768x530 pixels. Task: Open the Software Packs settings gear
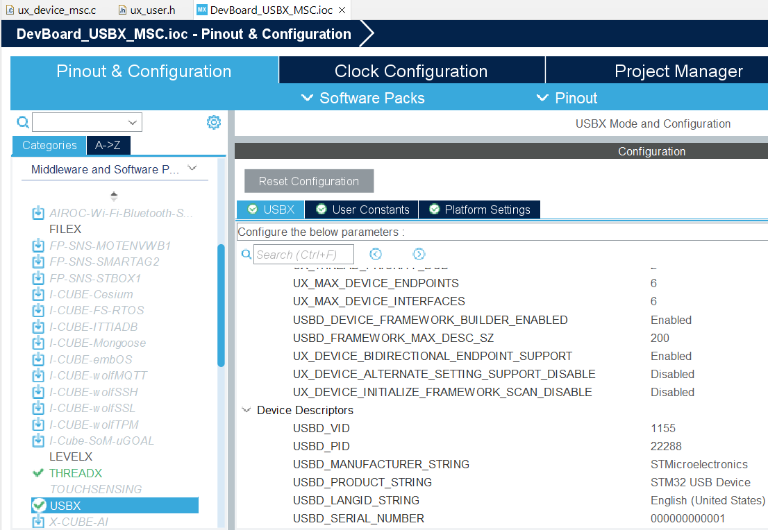pyautogui.click(x=214, y=122)
